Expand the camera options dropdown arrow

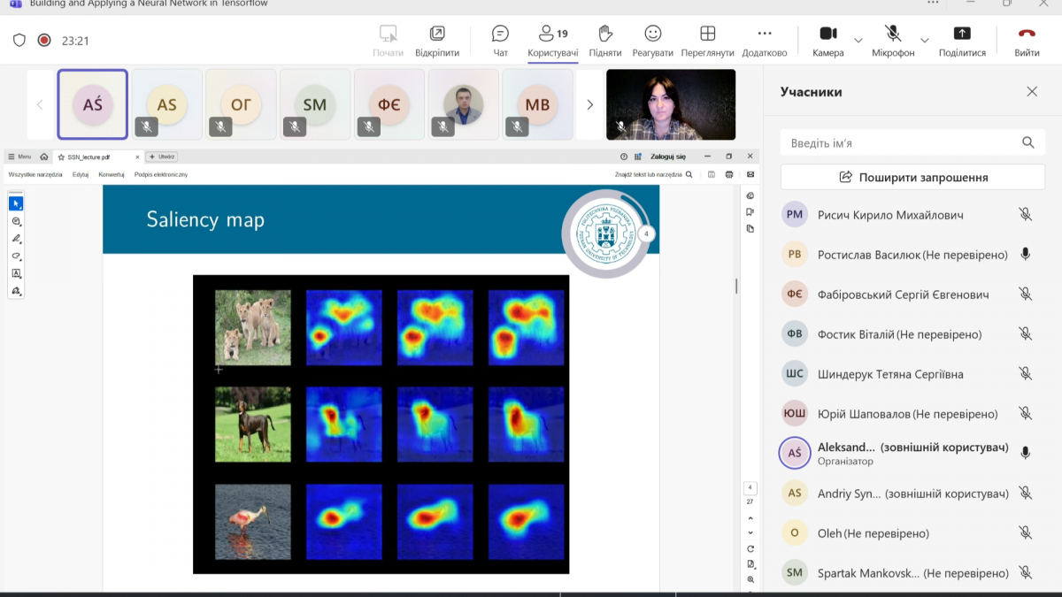[858, 41]
